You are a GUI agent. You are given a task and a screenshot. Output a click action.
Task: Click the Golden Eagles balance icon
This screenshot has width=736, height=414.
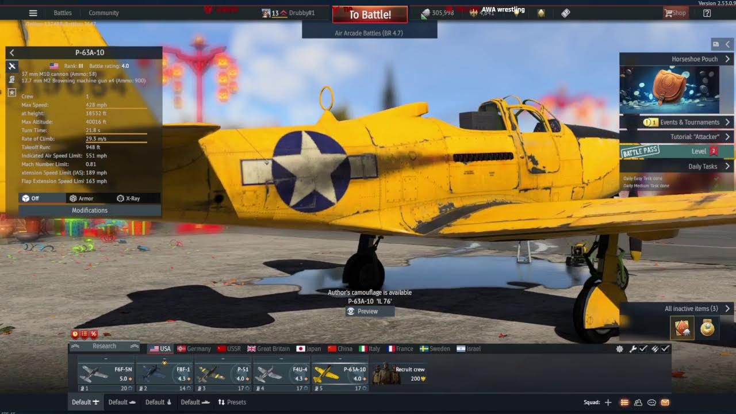473,13
